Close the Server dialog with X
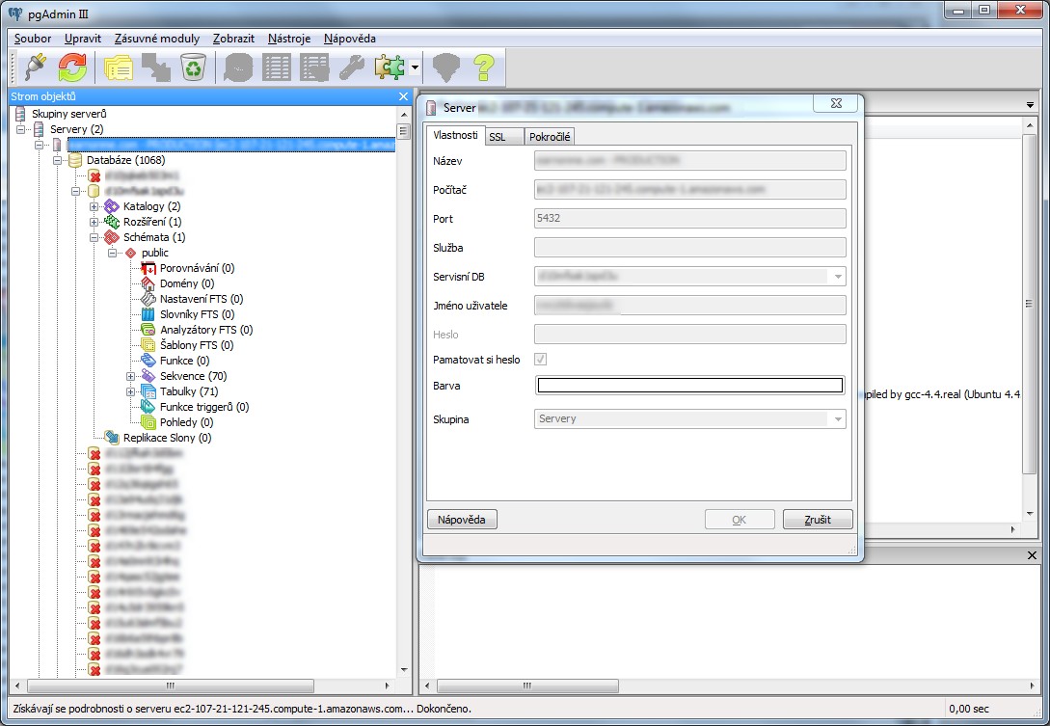1050x726 pixels. click(x=836, y=103)
